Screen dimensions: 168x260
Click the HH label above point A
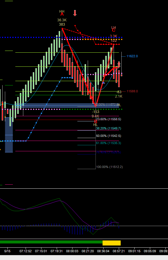[62, 11]
